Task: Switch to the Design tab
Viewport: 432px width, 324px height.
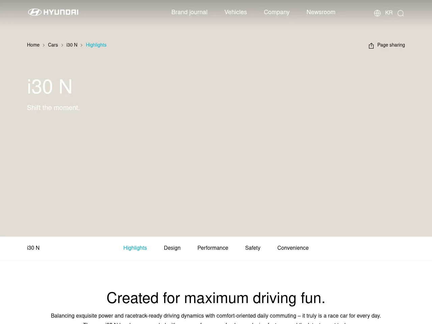Action: tap(172, 248)
